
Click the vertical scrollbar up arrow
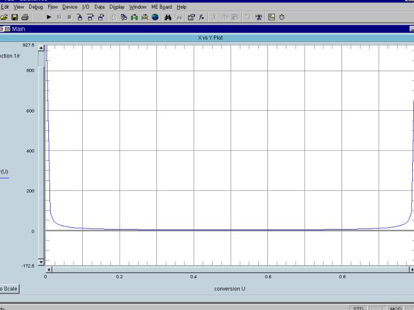tap(41, 48)
